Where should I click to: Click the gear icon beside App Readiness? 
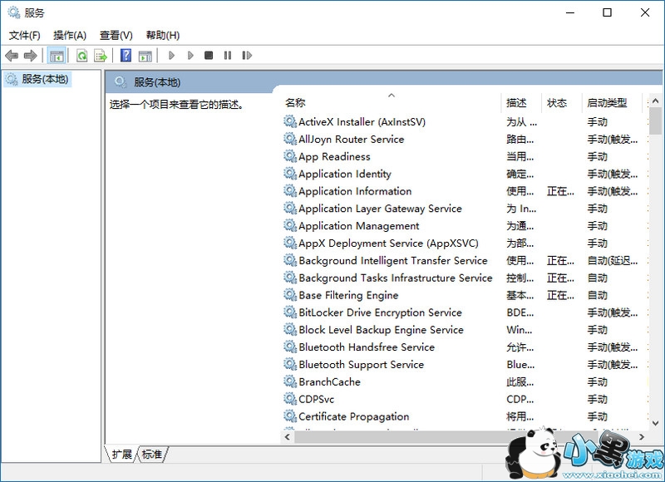click(x=290, y=156)
